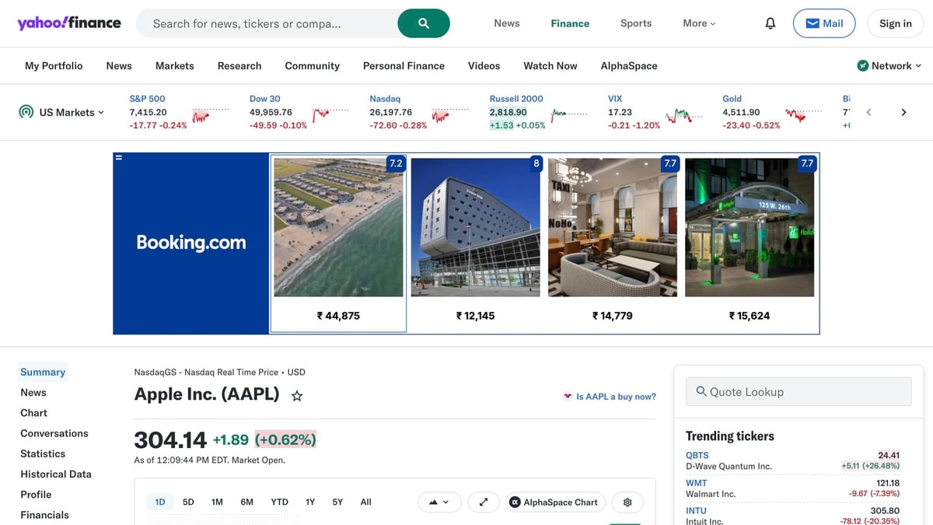Open Yahoo Mail
This screenshot has width=933, height=525.
point(824,23)
